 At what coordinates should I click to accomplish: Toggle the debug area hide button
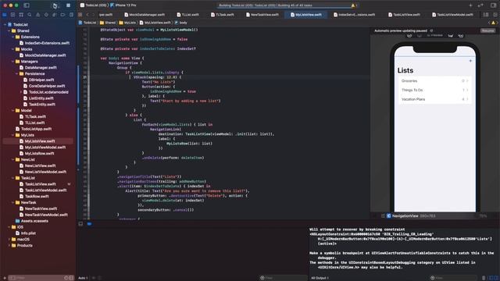[x=80, y=224]
